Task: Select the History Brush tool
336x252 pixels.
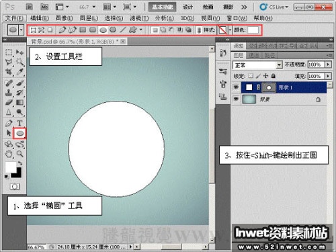Action: tap(19, 93)
